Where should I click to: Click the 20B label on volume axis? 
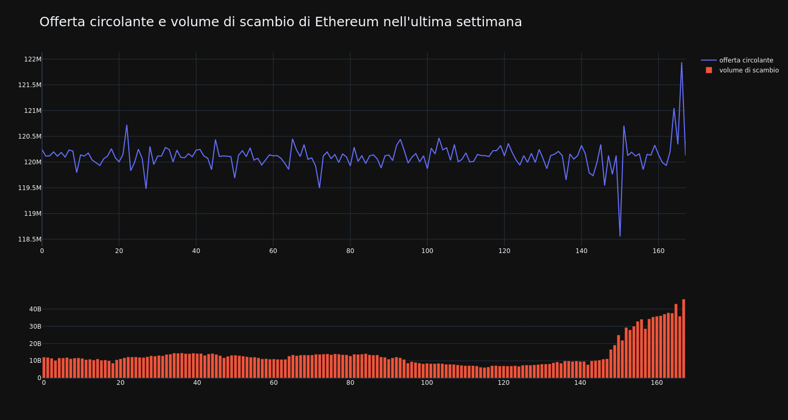pos(35,344)
